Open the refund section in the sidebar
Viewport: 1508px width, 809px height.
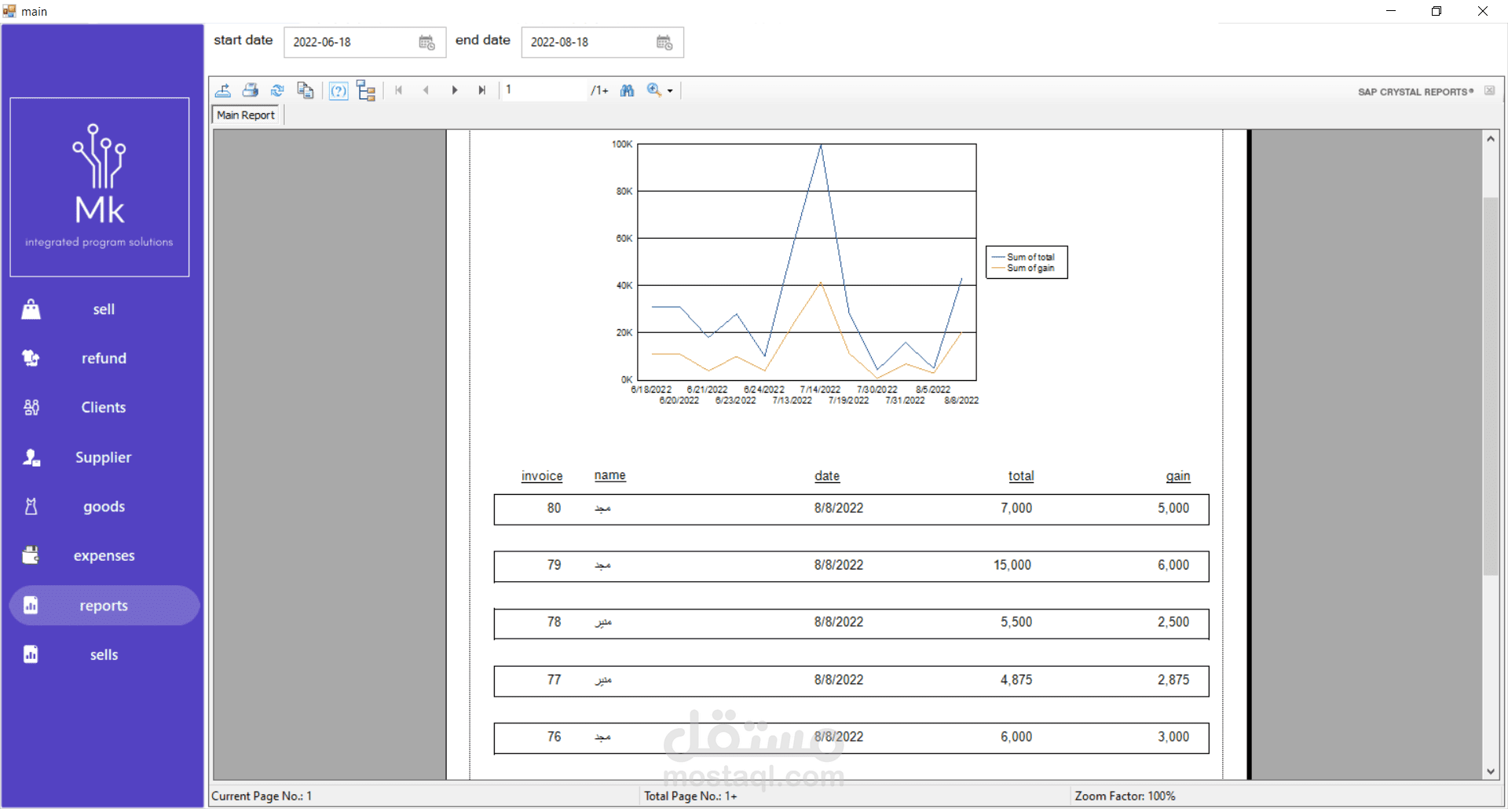(103, 358)
